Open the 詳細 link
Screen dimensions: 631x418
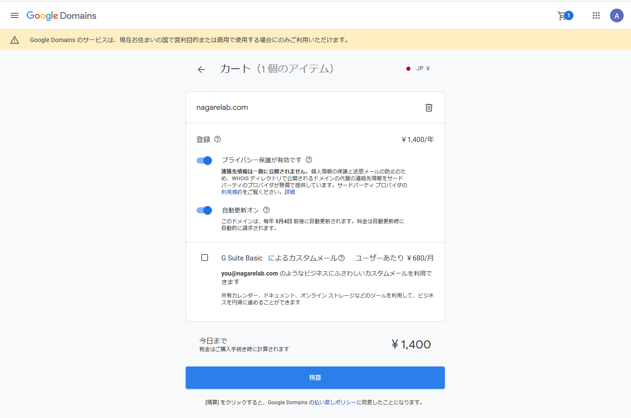(290, 192)
